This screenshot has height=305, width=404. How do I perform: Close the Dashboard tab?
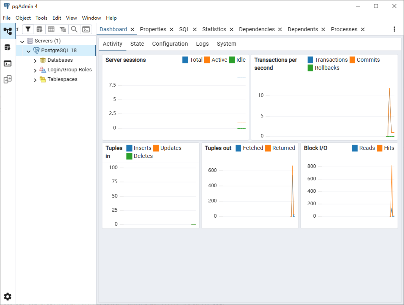click(132, 29)
